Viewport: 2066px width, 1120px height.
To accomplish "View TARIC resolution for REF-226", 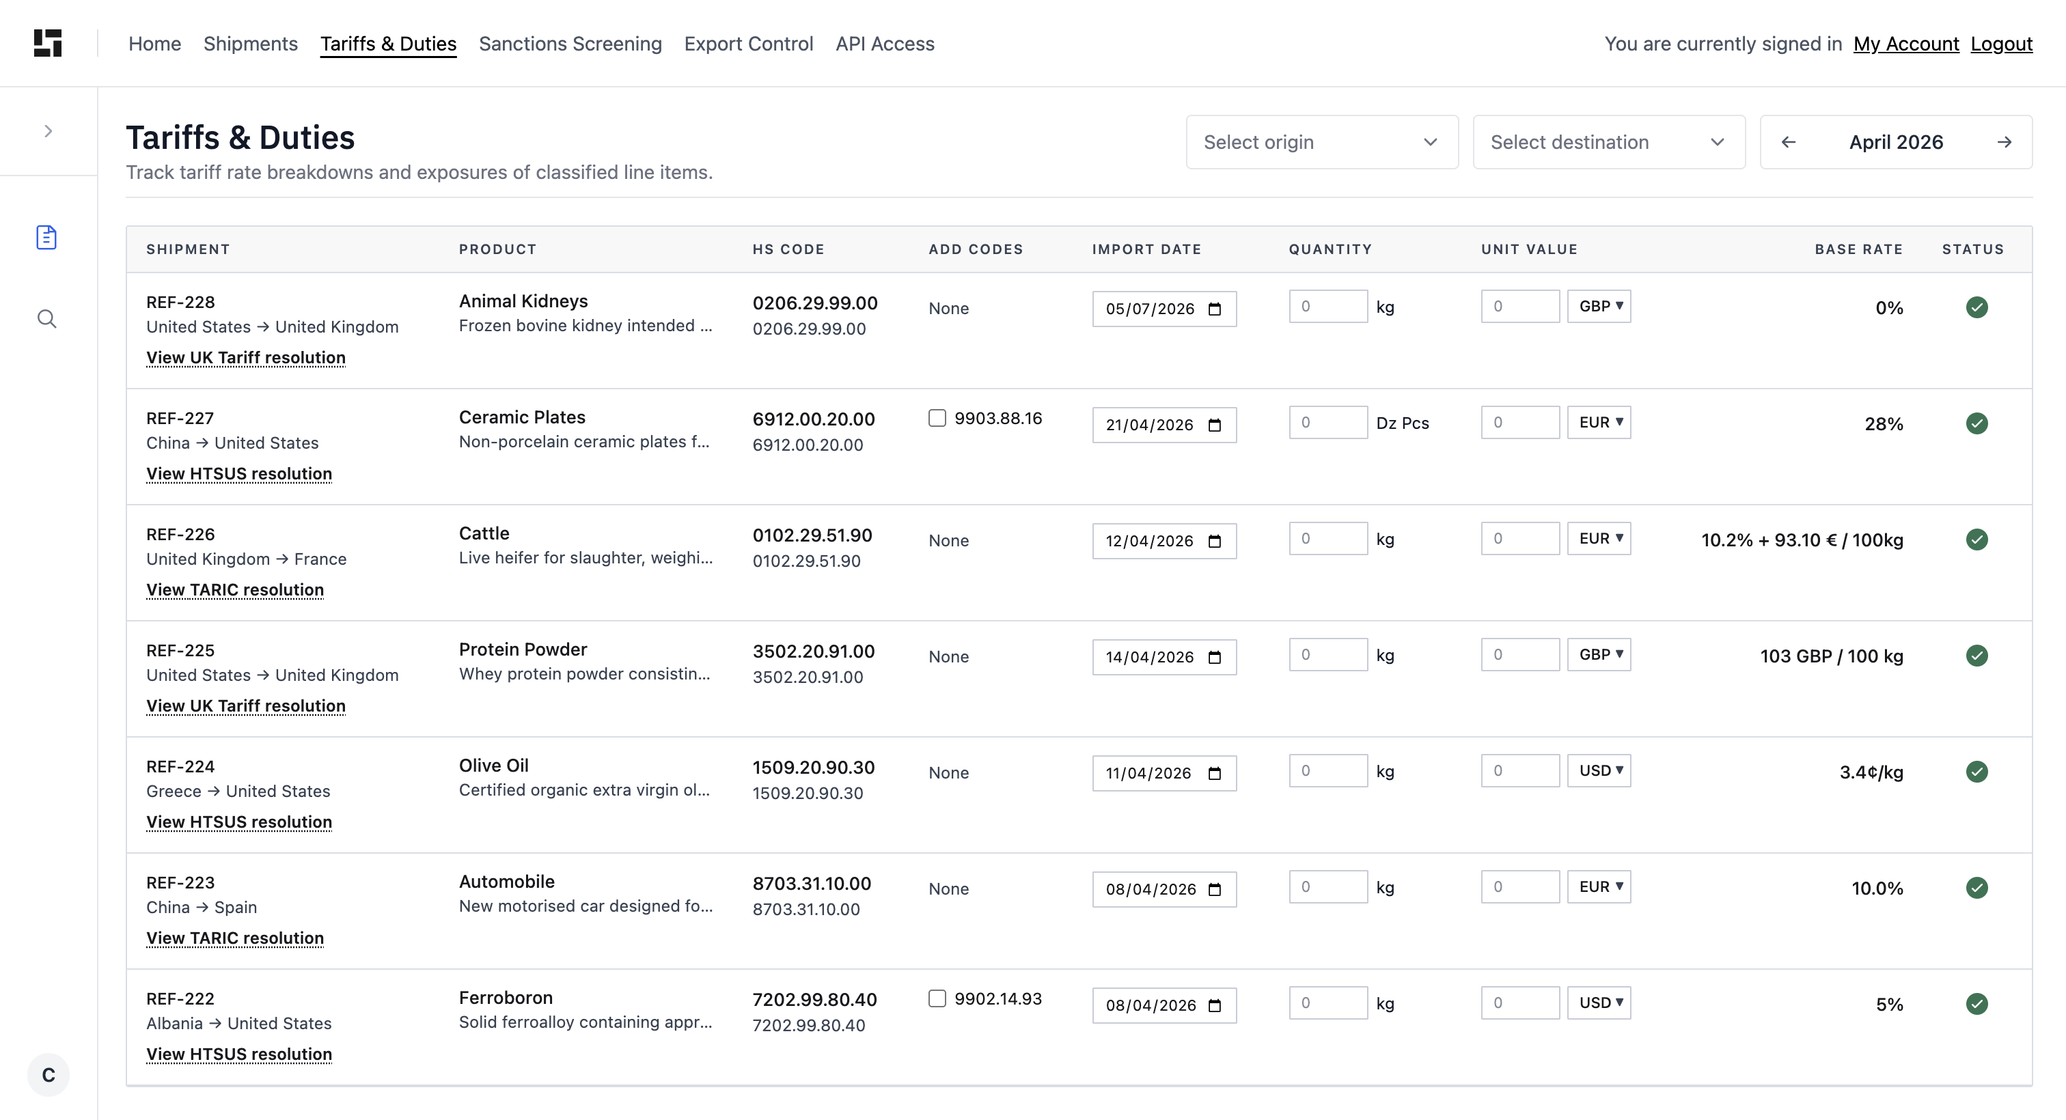I will [x=235, y=590].
